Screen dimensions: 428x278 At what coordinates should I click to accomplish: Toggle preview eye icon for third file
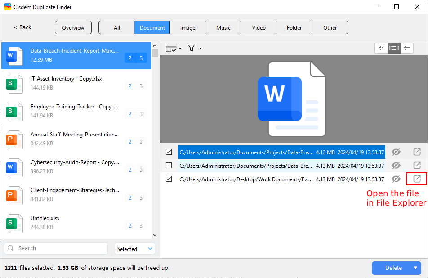click(x=396, y=179)
